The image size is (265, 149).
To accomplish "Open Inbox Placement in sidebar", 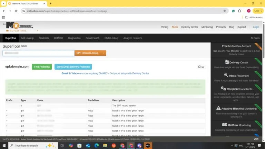I will tap(236, 75).
